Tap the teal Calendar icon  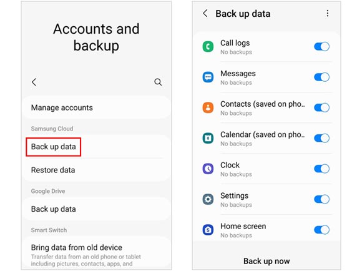(208, 138)
